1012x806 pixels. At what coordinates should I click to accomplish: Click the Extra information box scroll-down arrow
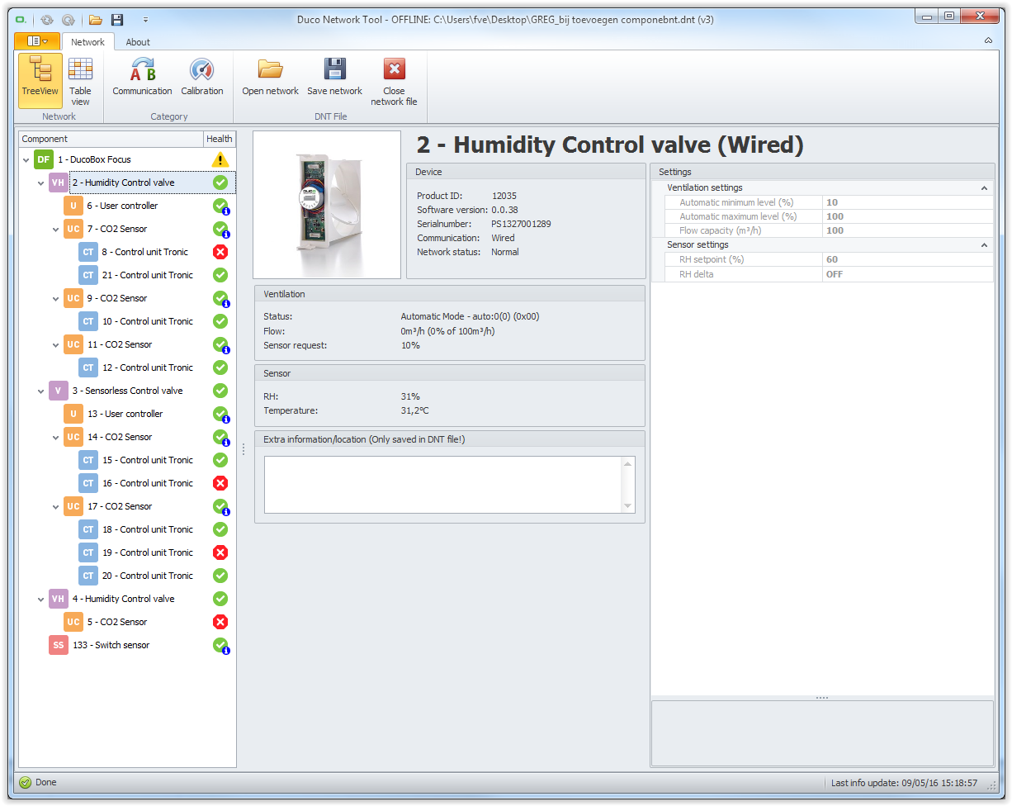627,505
